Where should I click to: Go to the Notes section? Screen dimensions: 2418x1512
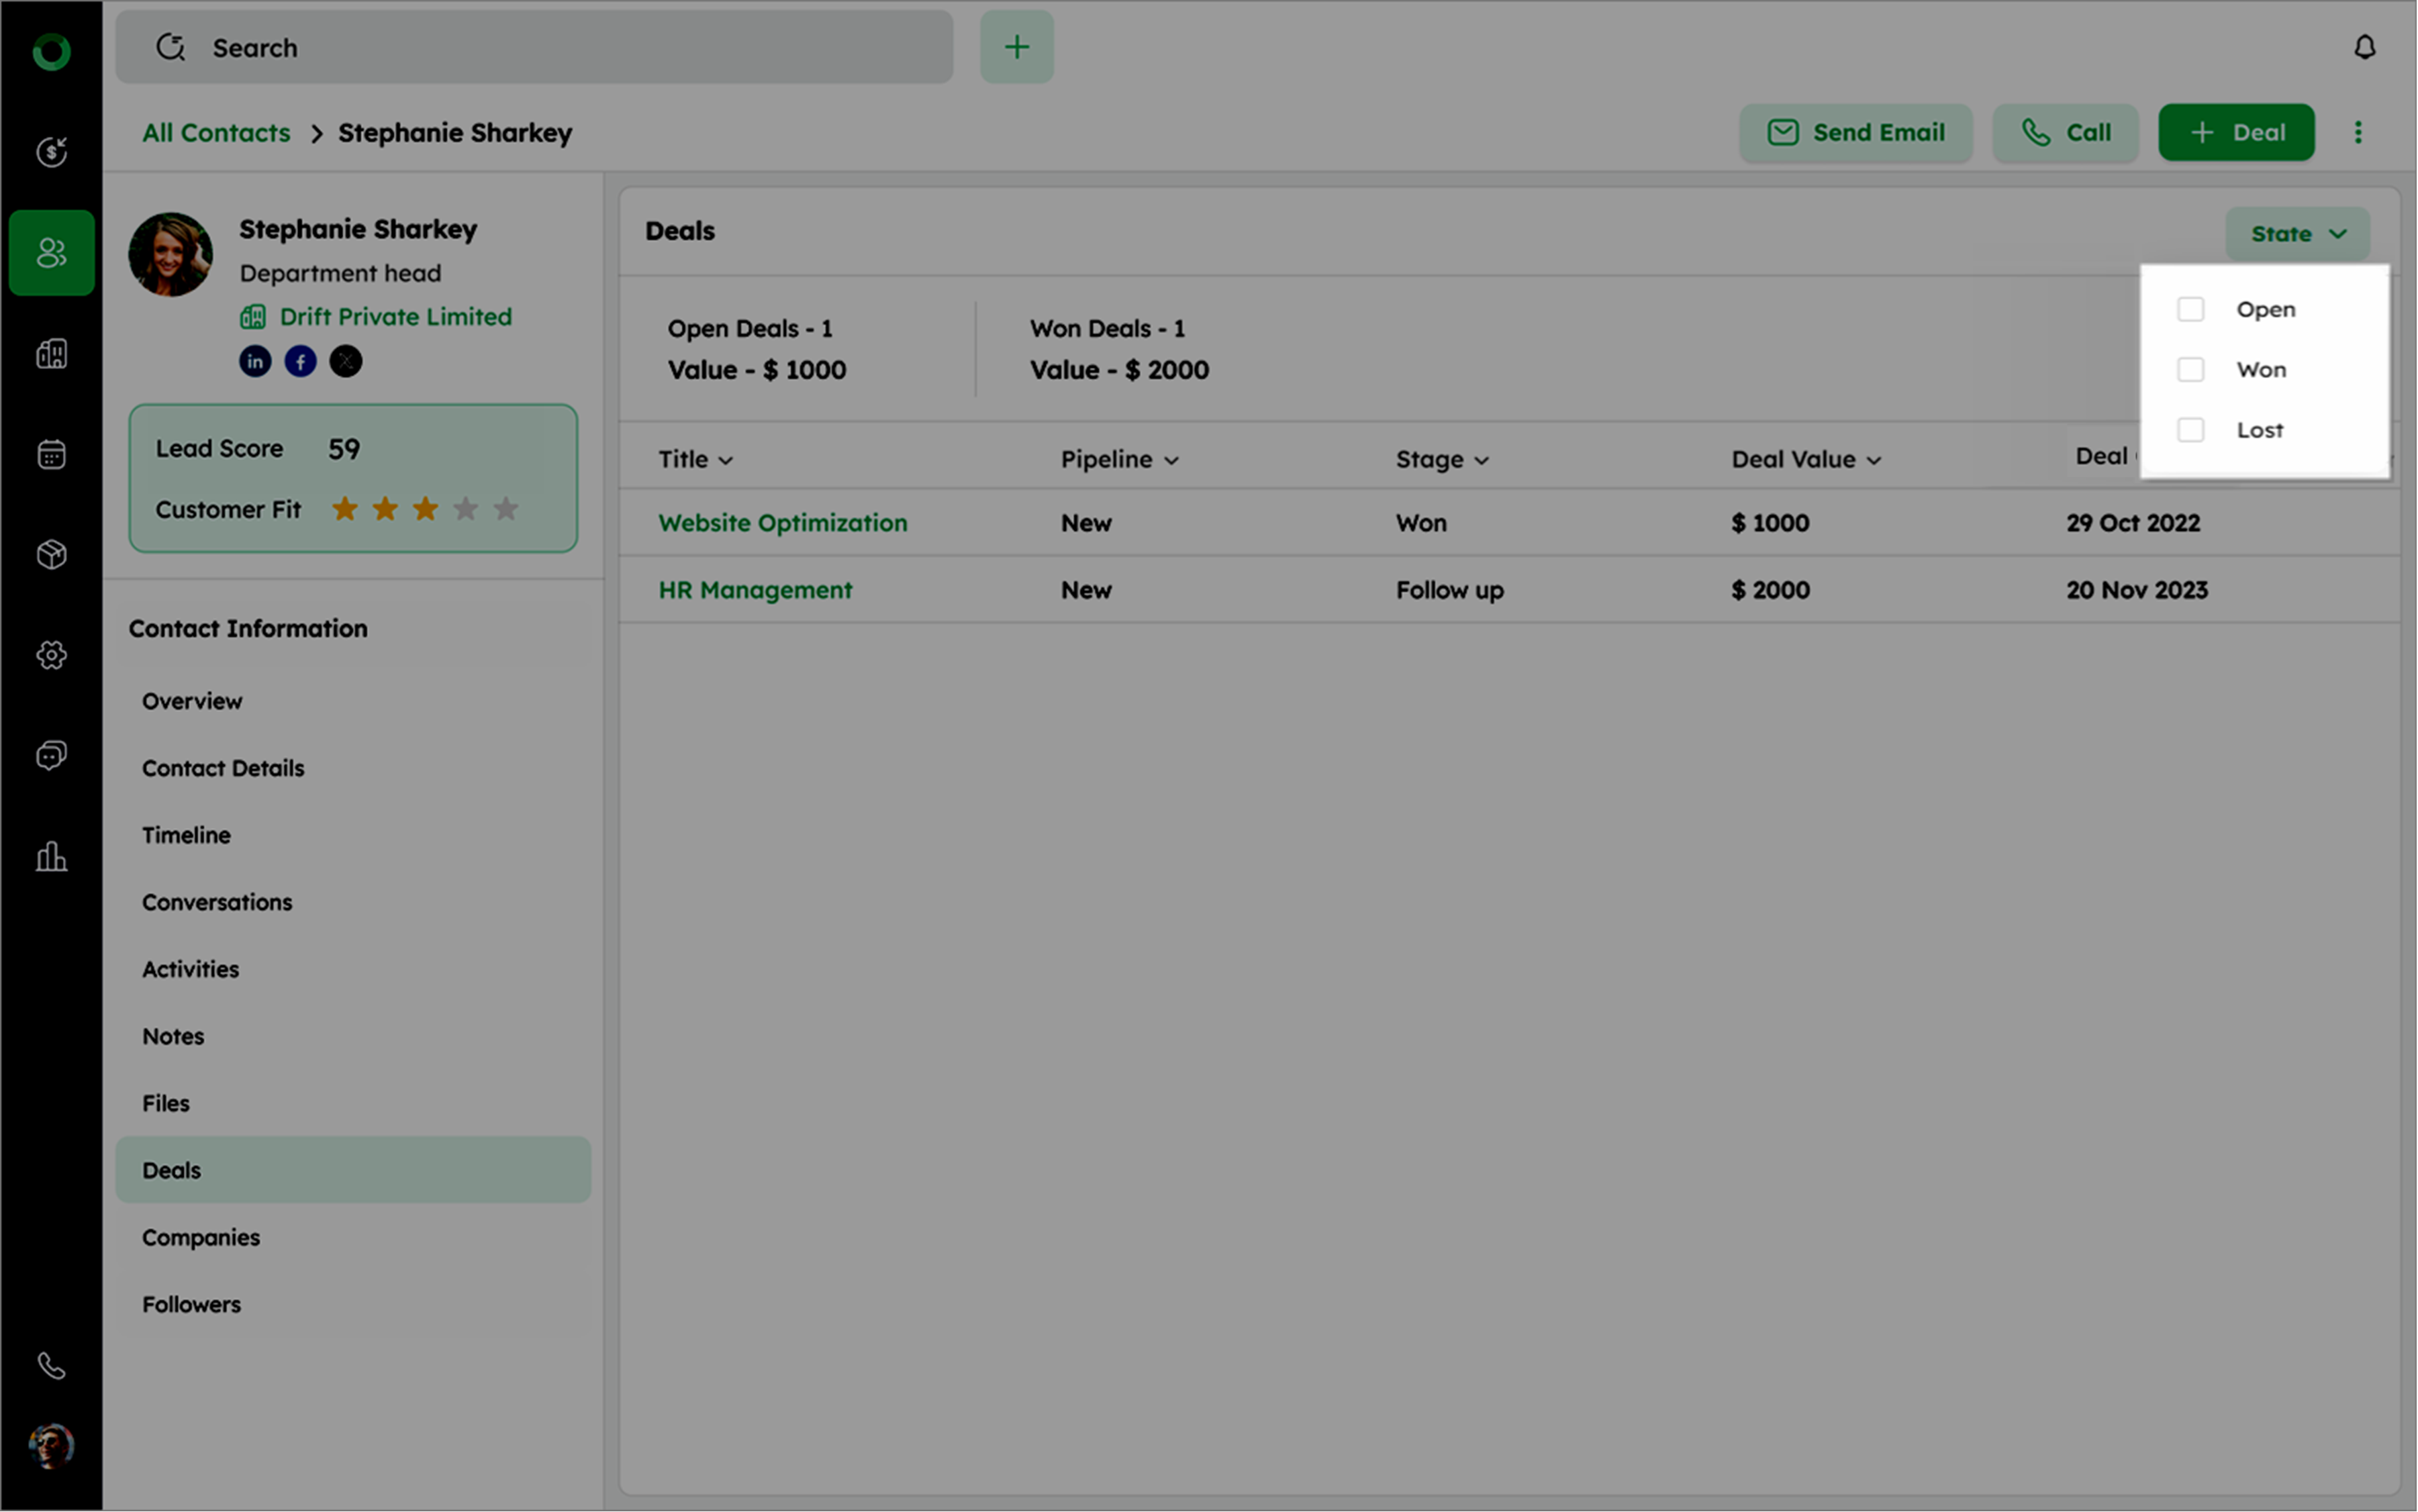[x=173, y=1036]
